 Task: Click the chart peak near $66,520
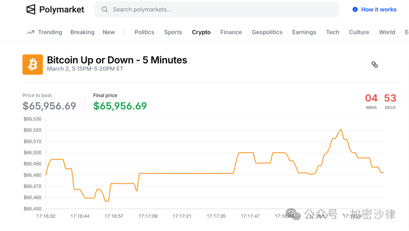point(341,130)
